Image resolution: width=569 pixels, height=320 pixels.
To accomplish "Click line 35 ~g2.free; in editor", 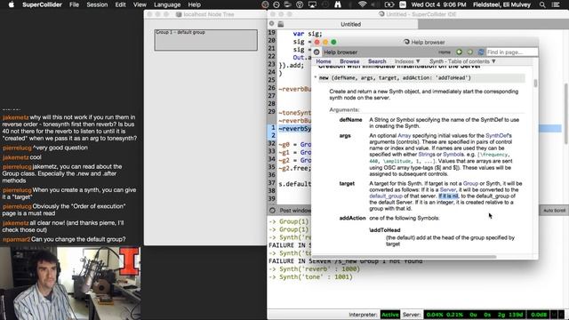I will [294, 168].
